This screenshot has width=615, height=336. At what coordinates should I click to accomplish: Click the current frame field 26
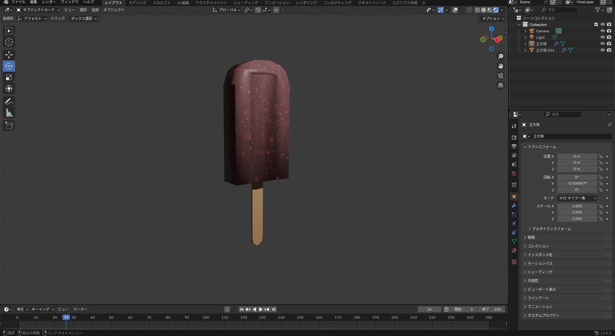tap(429, 309)
